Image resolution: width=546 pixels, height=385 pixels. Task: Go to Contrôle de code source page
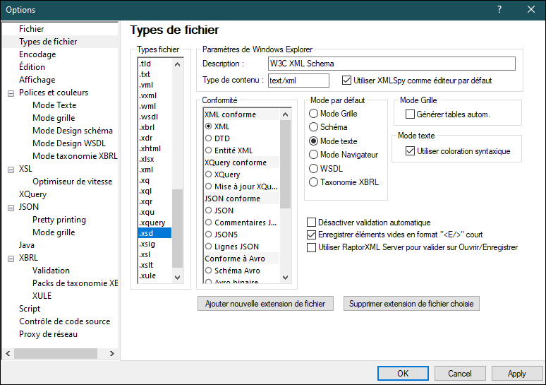[x=64, y=321]
